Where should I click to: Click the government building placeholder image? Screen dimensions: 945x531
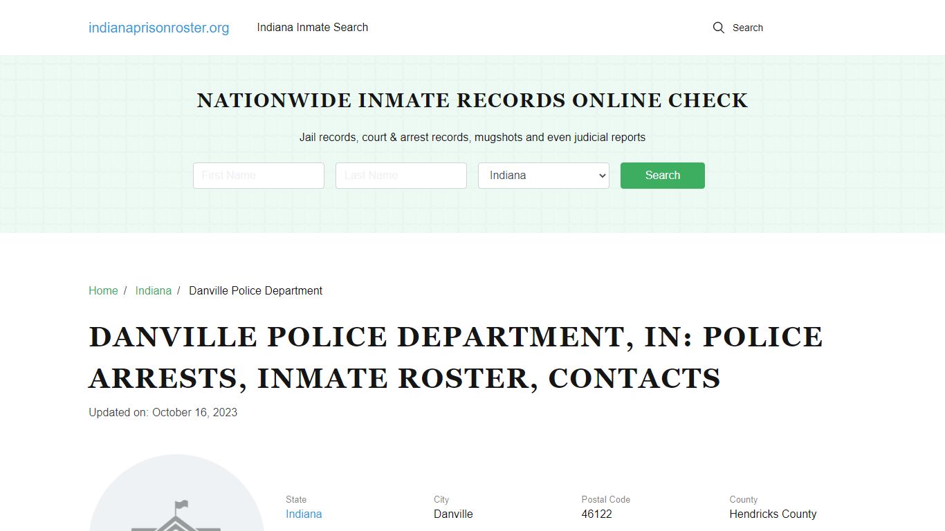[x=177, y=492]
